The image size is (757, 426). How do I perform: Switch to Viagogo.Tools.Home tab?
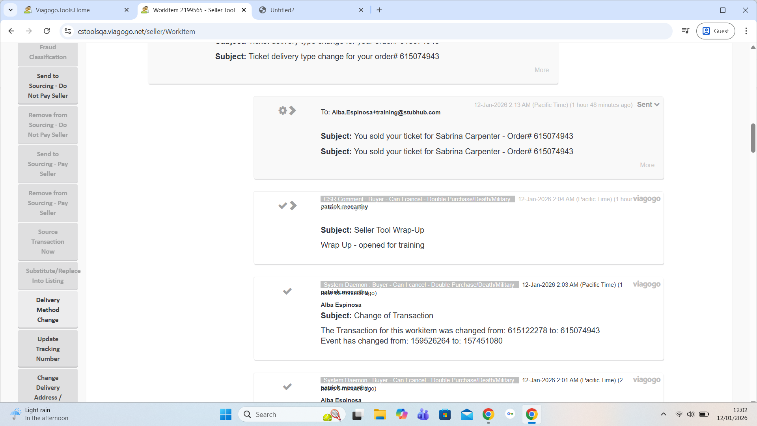pyautogui.click(x=63, y=10)
